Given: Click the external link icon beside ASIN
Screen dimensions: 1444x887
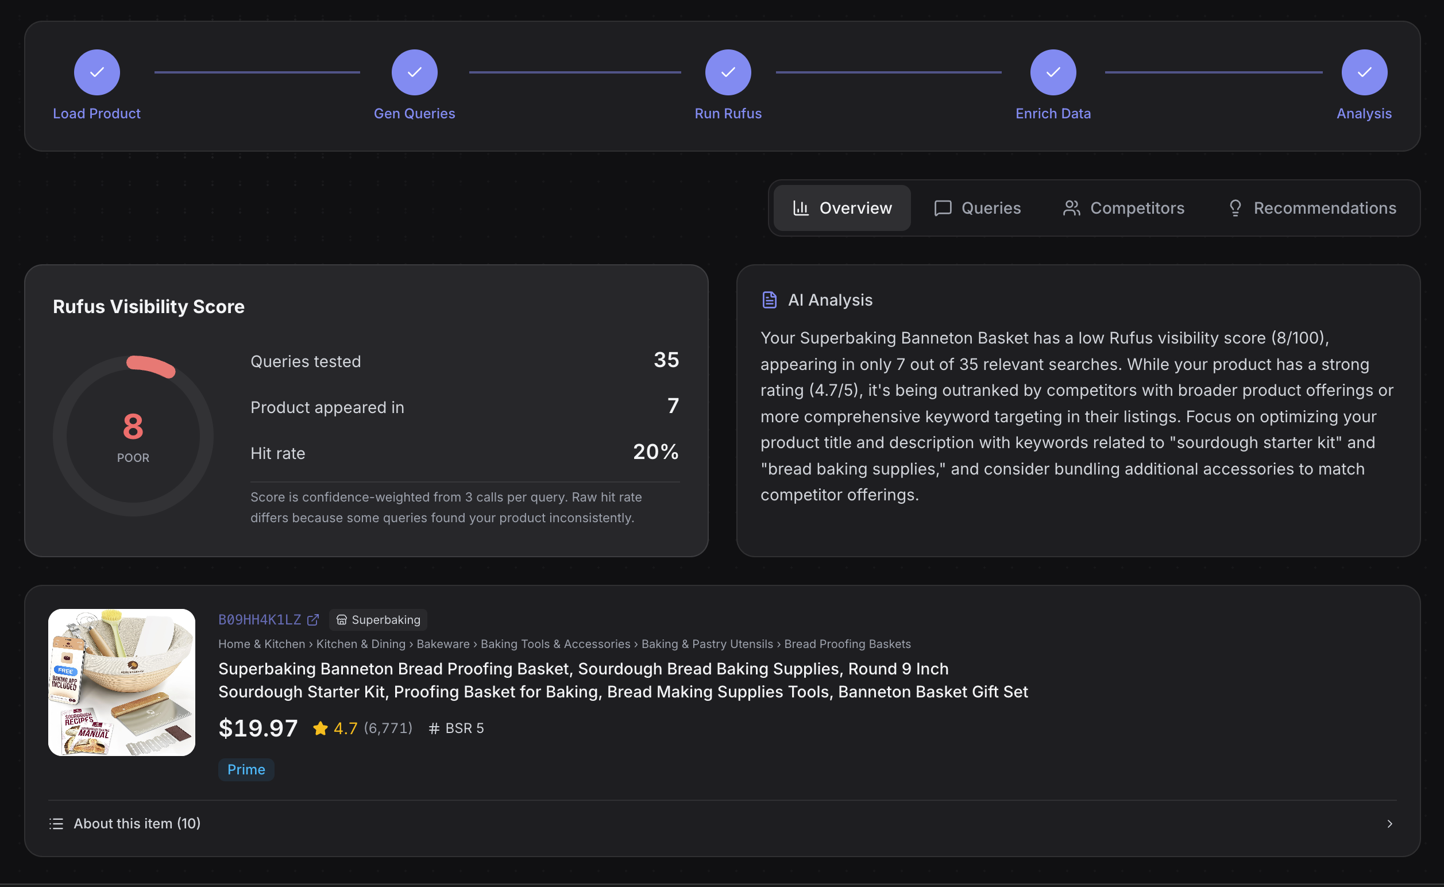Looking at the screenshot, I should [313, 619].
